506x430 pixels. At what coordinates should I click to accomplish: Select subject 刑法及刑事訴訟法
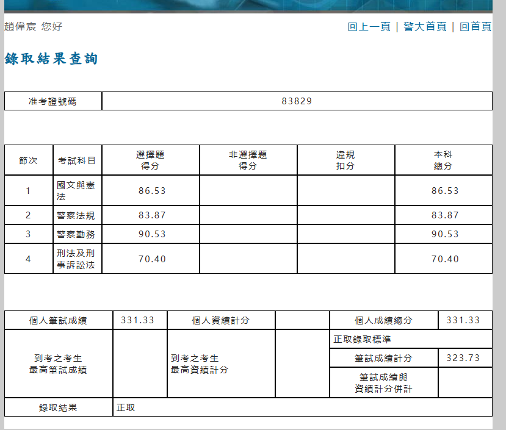click(x=76, y=259)
